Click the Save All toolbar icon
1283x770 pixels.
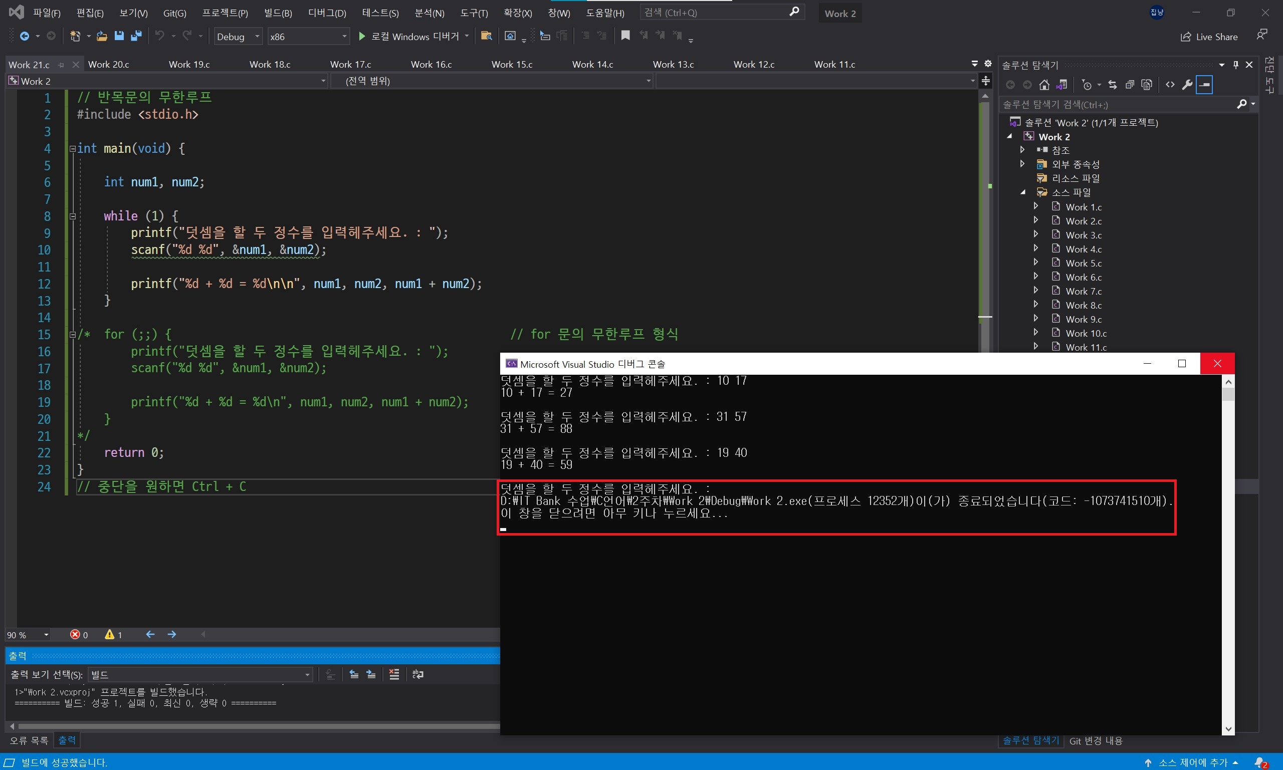pos(136,36)
